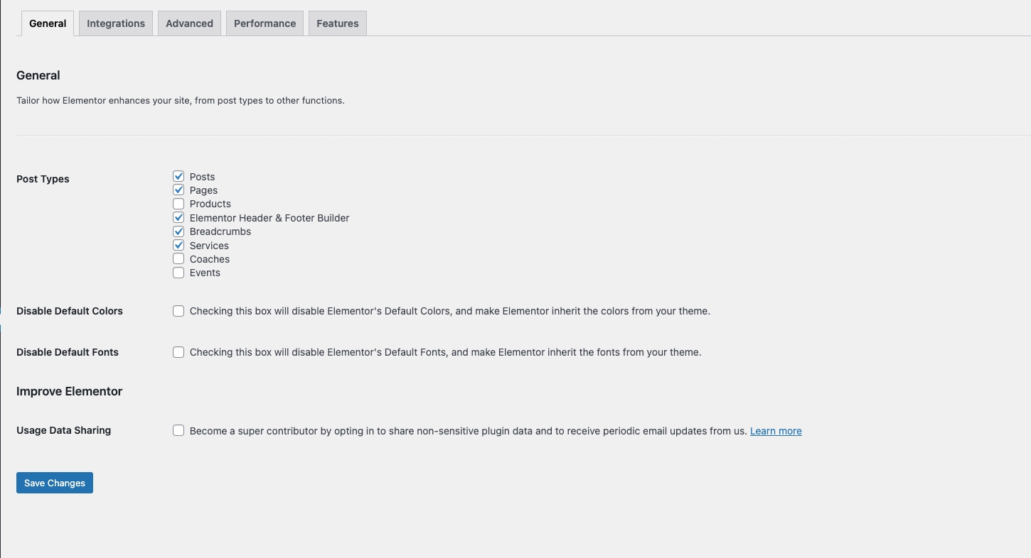
Task: Uncheck the Posts post type checkbox
Action: coord(178,176)
